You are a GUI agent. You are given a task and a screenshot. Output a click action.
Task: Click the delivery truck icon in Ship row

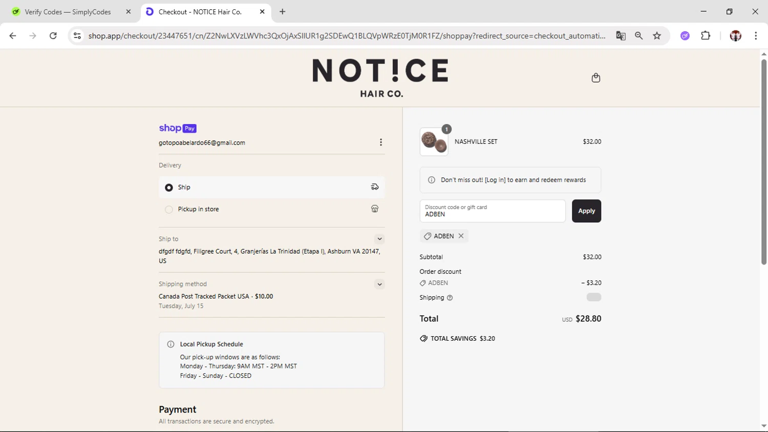tap(375, 187)
